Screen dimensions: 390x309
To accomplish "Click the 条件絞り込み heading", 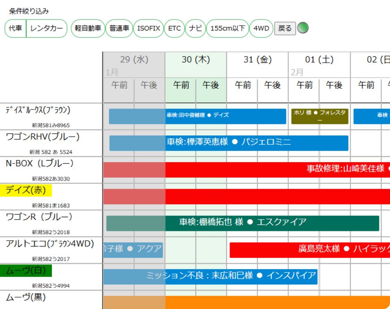I will 29,11.
